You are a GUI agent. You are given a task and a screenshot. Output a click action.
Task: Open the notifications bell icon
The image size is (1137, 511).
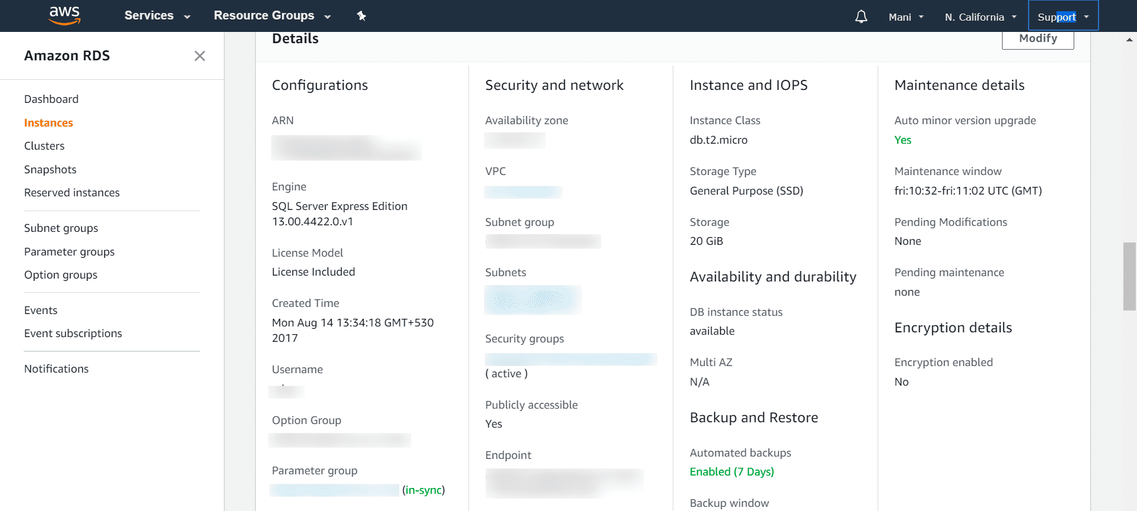[x=861, y=17]
